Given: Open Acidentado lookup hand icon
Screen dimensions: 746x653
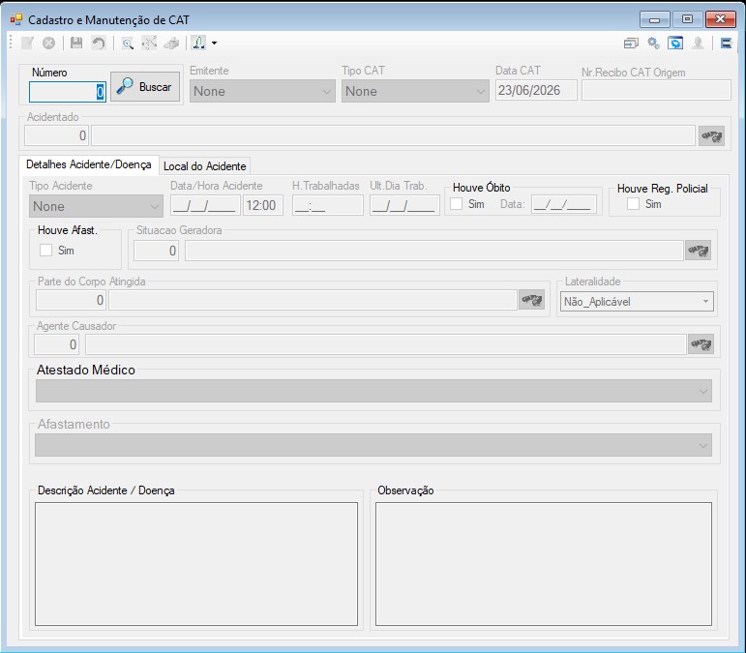Looking at the screenshot, I should 711,136.
